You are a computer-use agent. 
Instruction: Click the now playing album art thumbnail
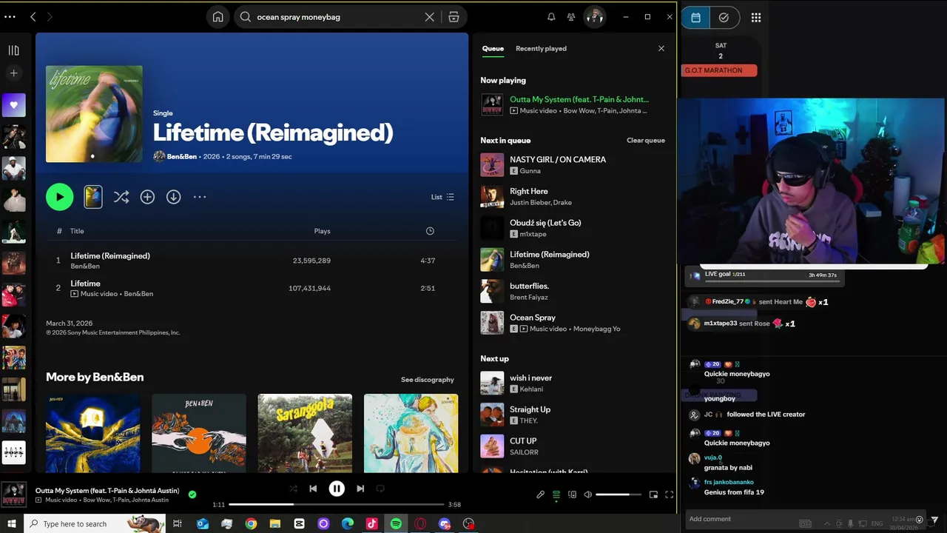click(14, 495)
